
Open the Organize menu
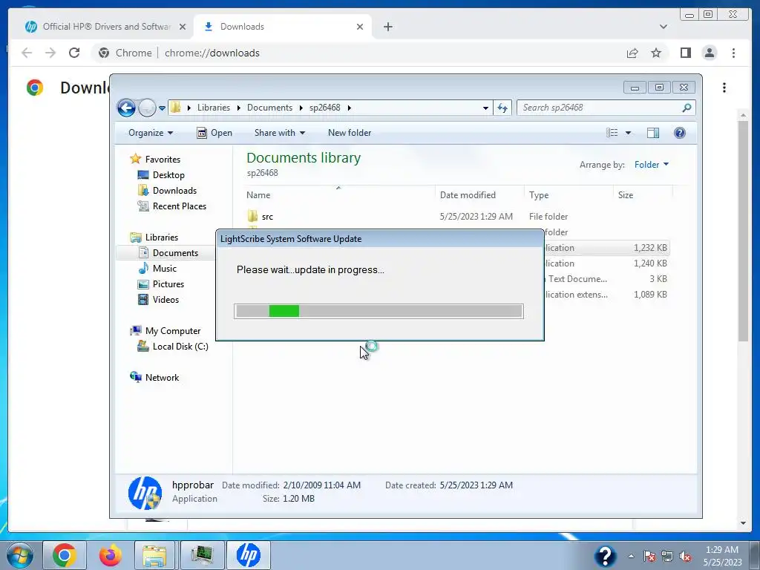pyautogui.click(x=150, y=133)
